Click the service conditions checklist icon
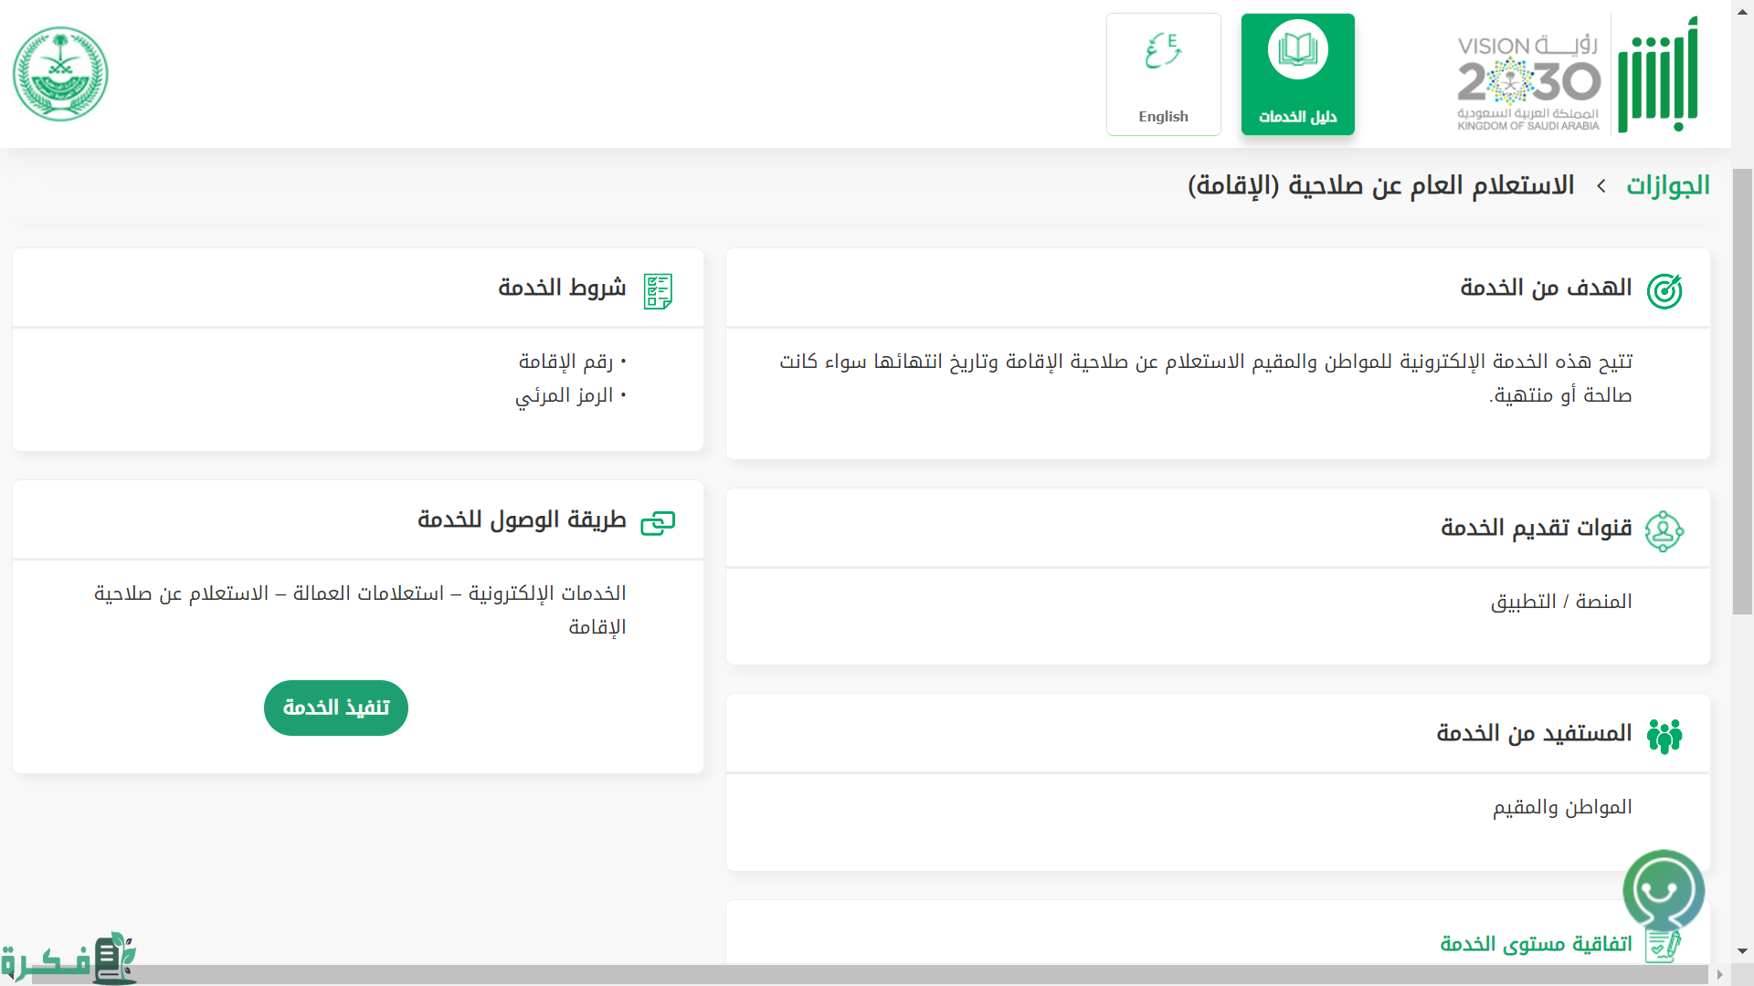Screen dimensions: 1754x986 (658, 290)
